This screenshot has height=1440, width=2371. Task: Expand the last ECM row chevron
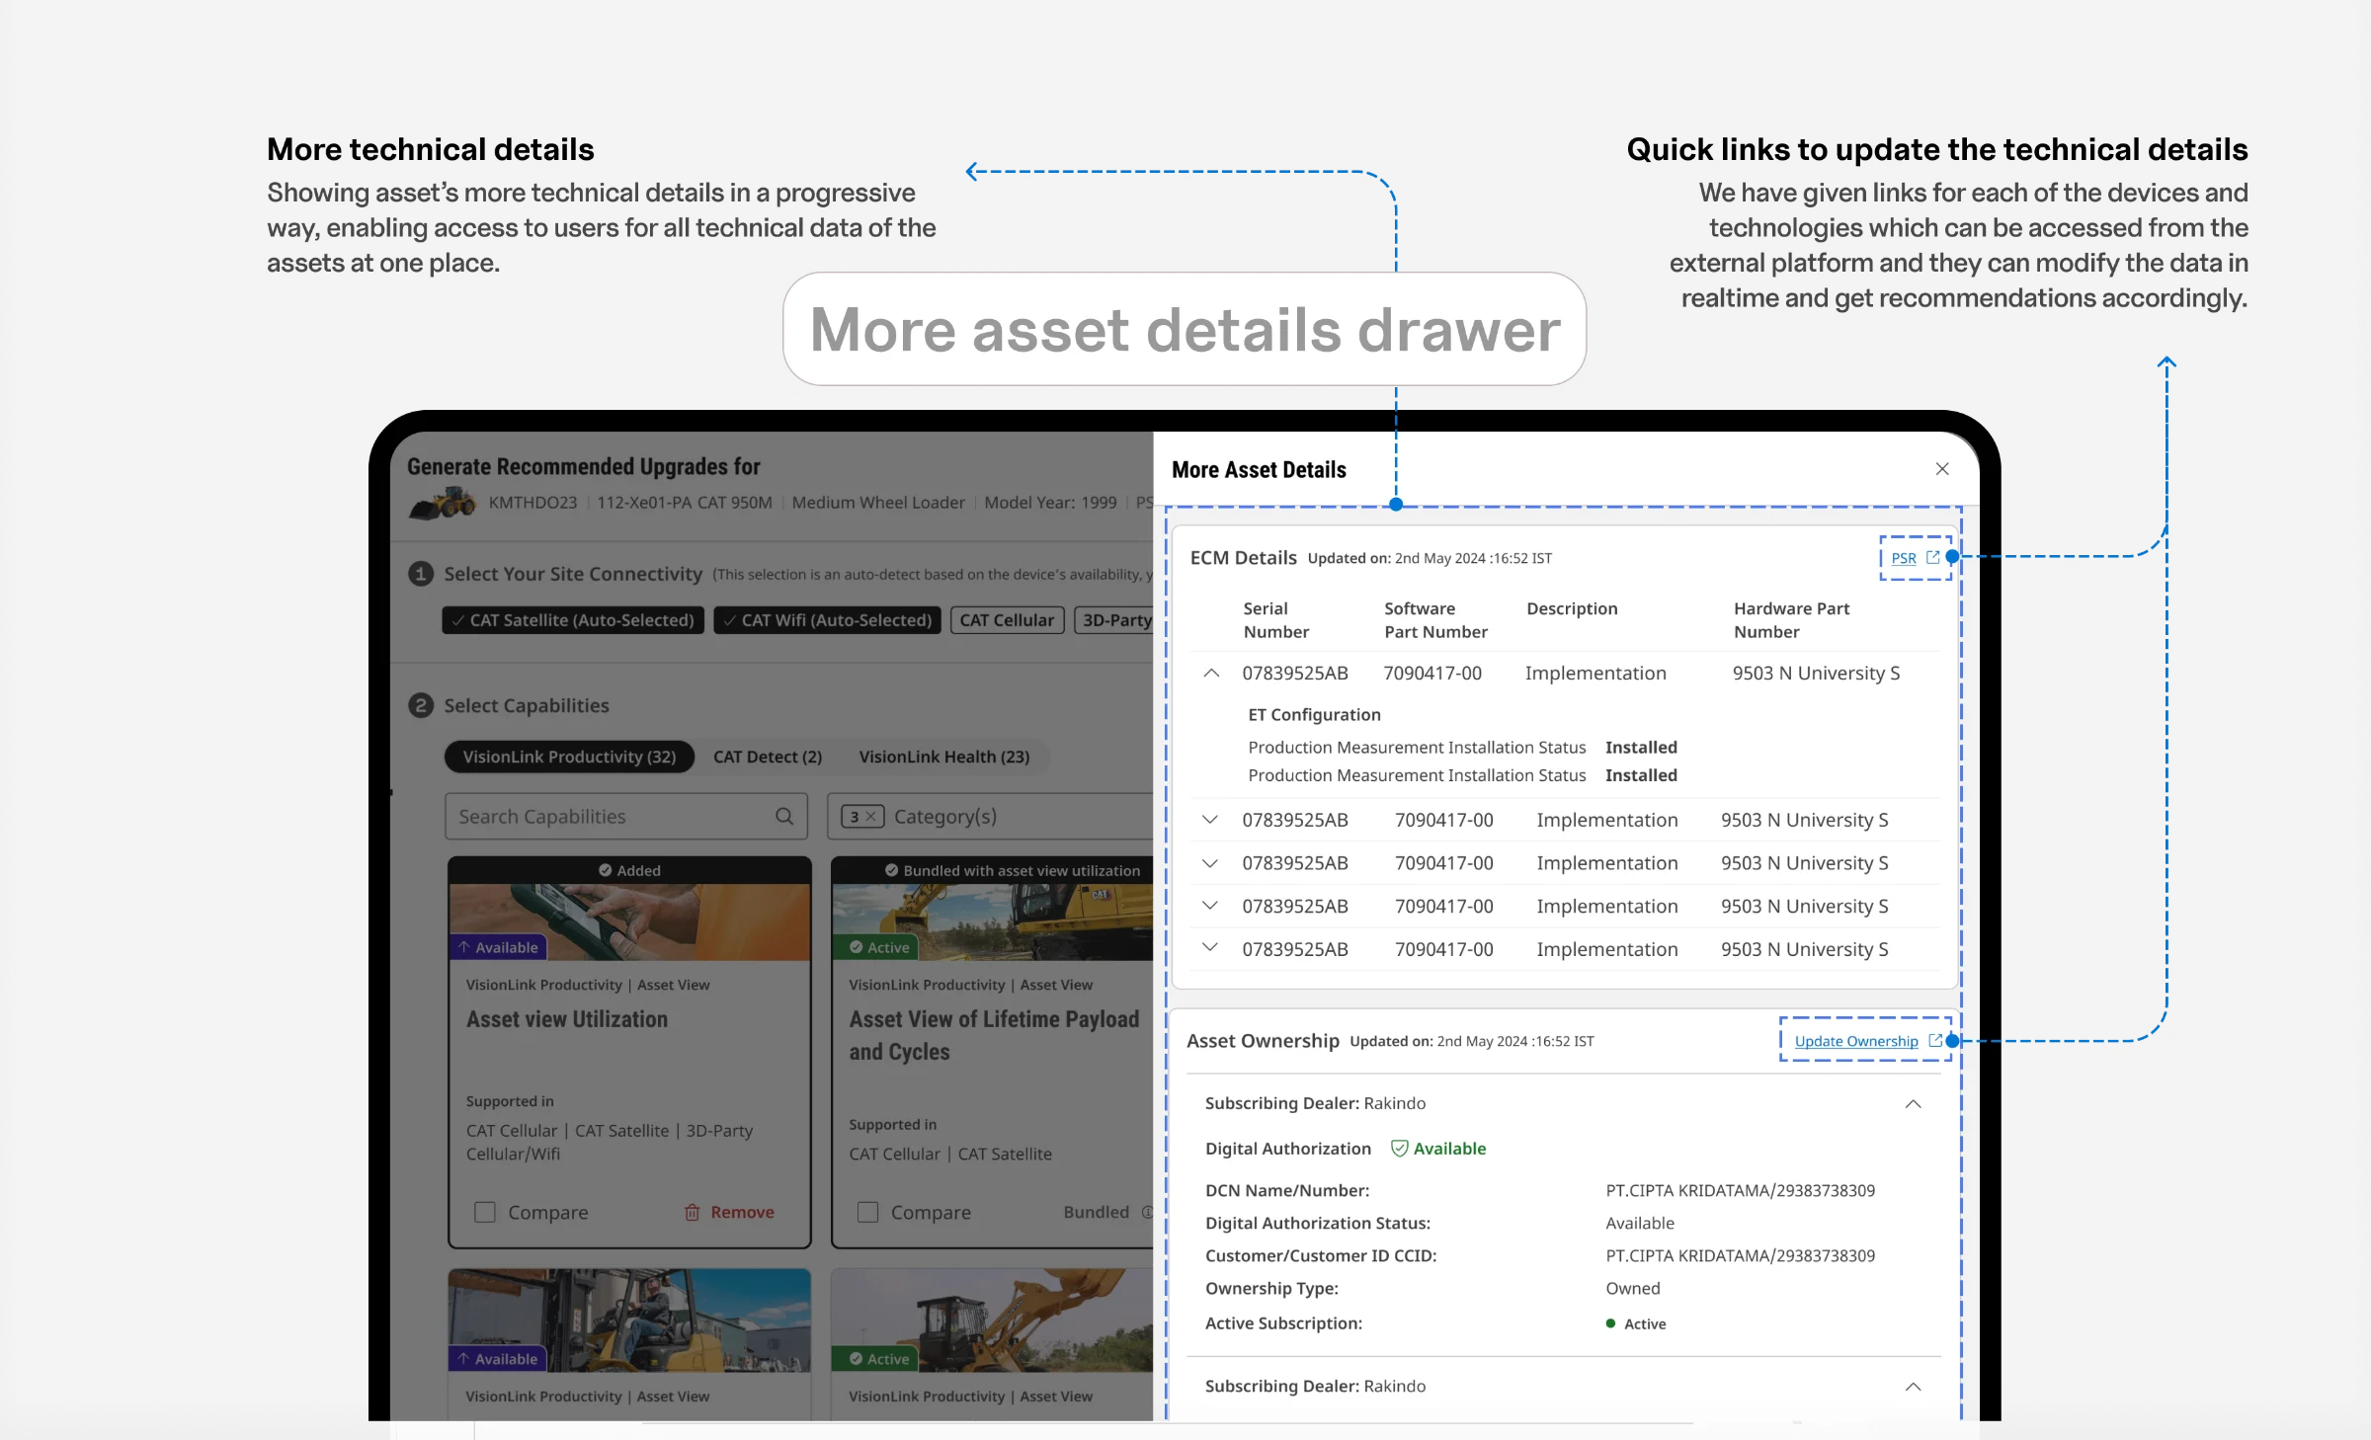(x=1210, y=948)
